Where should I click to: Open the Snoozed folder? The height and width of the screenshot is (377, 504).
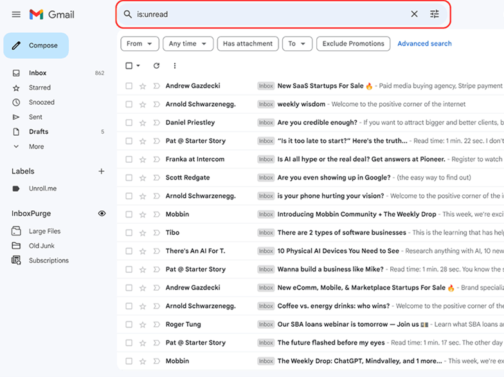[x=41, y=102]
